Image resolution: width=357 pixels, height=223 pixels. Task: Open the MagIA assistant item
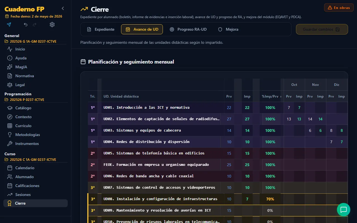click(35, 67)
